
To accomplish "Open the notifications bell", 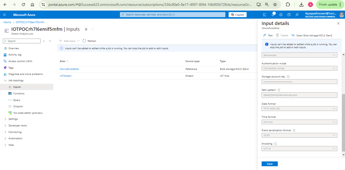I will pyautogui.click(x=273, y=15).
